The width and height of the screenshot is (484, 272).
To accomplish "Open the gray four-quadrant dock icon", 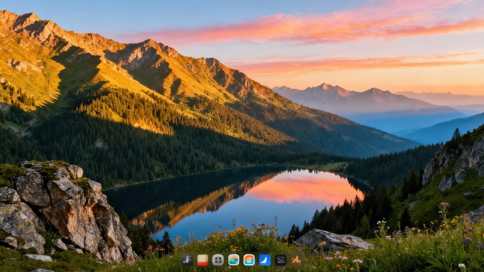I will (x=218, y=260).
